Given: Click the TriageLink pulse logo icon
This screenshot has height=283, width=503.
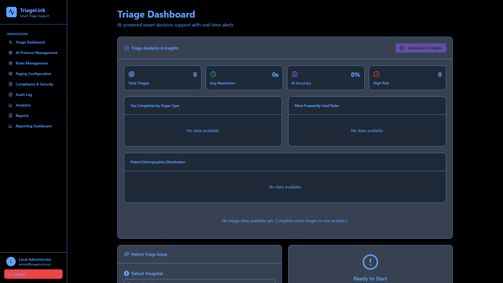Looking at the screenshot, I should pos(12,12).
